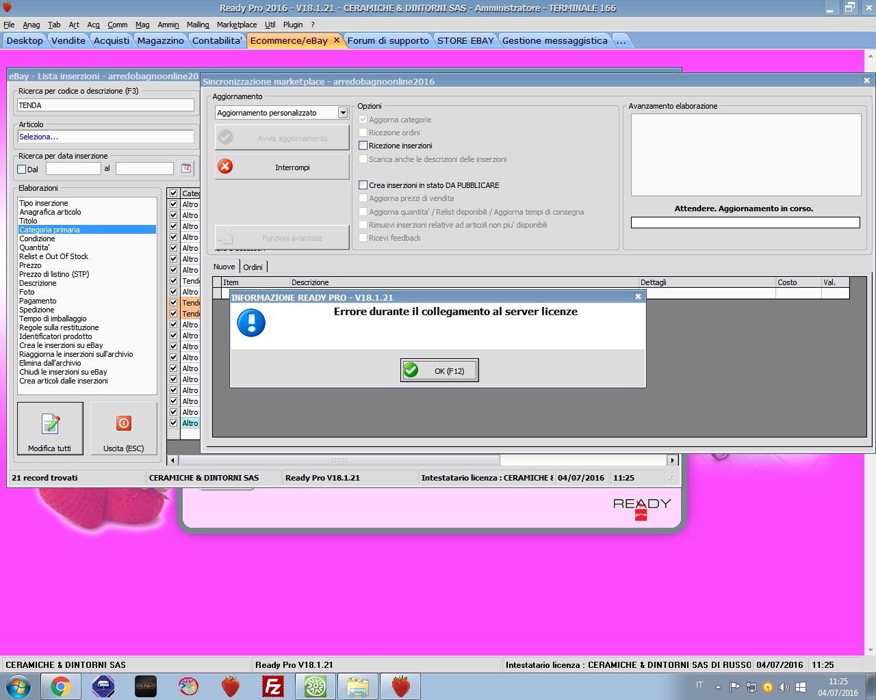Select the Ordini tab
This screenshot has height=700, width=876.
coord(253,267)
